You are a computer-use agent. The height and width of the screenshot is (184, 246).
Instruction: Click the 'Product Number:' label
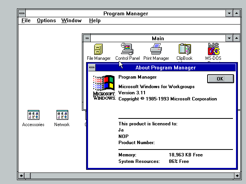click(x=137, y=143)
